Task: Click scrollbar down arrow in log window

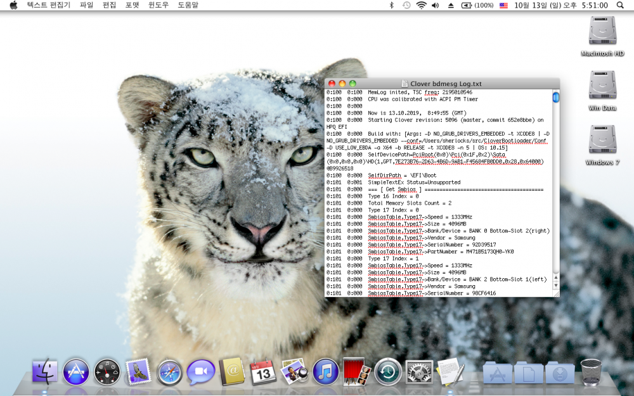Action: pos(556,285)
